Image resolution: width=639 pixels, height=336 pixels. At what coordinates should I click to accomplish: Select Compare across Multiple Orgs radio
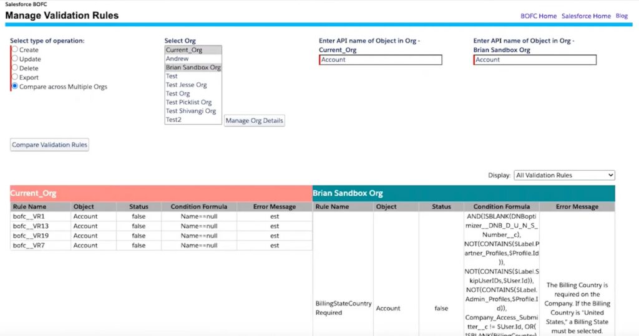click(15, 86)
